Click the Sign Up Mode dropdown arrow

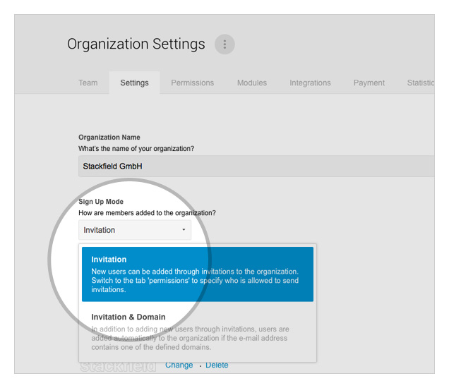[184, 229]
